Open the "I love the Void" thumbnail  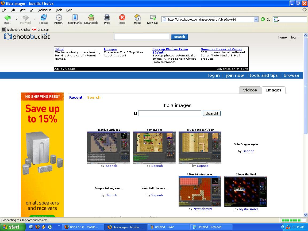(245, 191)
